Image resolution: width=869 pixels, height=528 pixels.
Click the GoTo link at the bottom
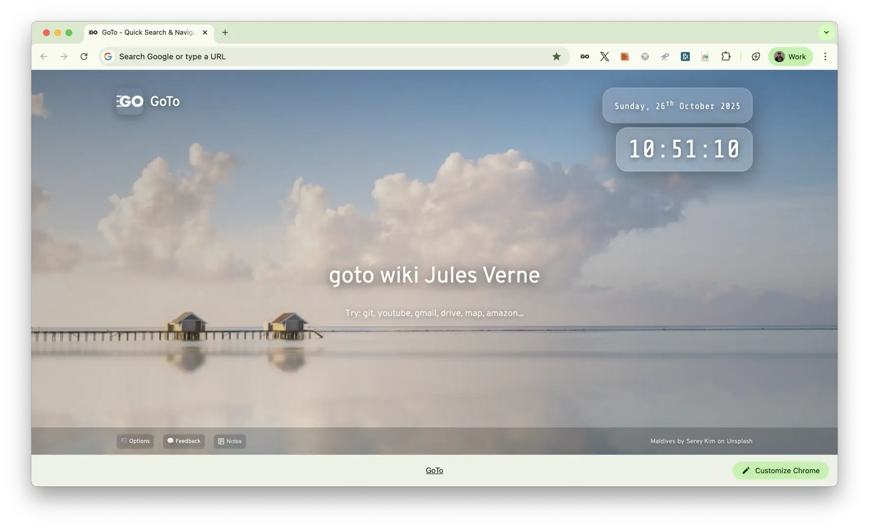[x=434, y=470]
